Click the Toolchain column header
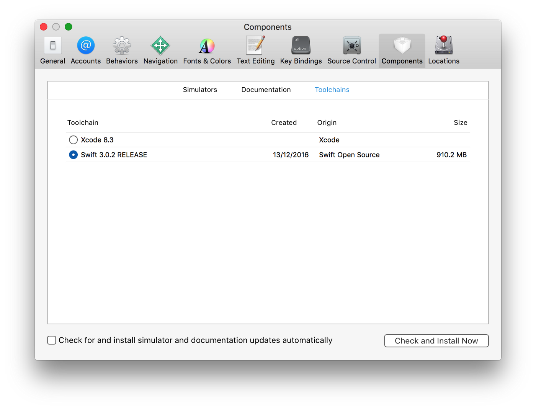 [83, 123]
